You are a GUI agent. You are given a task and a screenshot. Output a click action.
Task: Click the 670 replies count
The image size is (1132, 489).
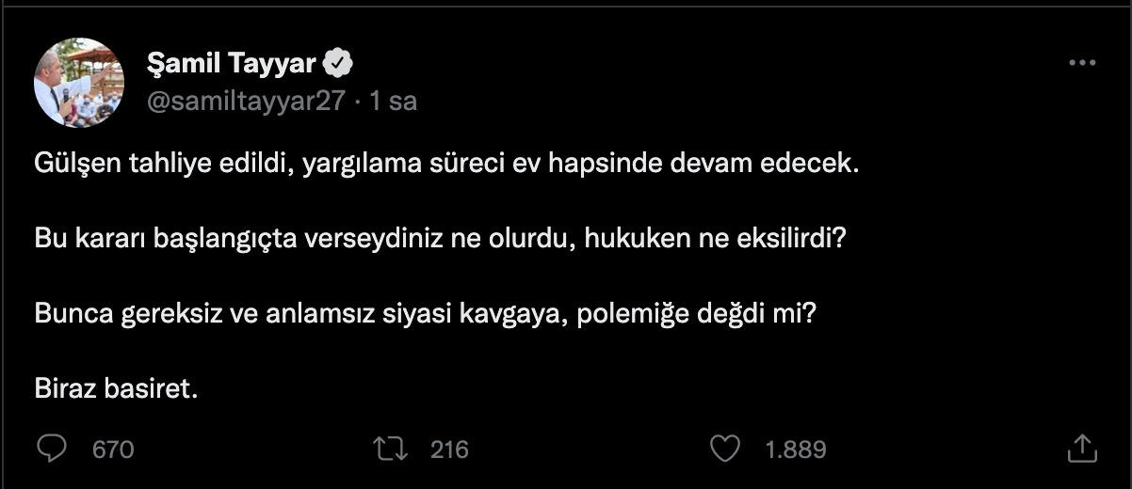tap(113, 450)
